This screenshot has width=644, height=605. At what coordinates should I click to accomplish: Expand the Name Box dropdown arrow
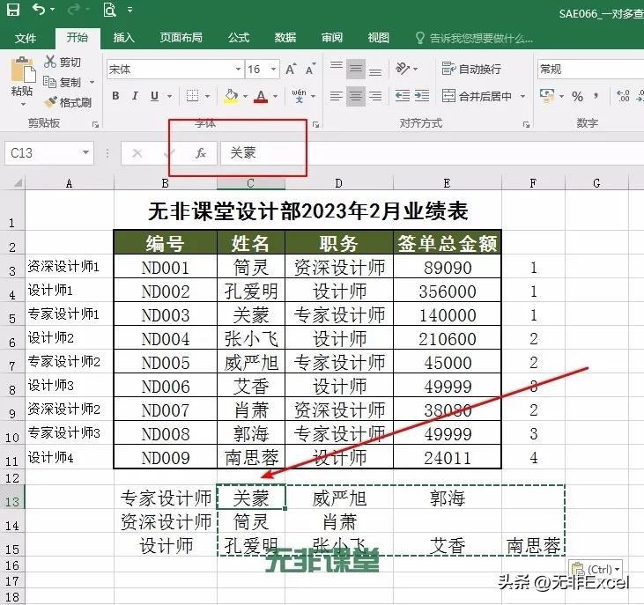coord(85,152)
